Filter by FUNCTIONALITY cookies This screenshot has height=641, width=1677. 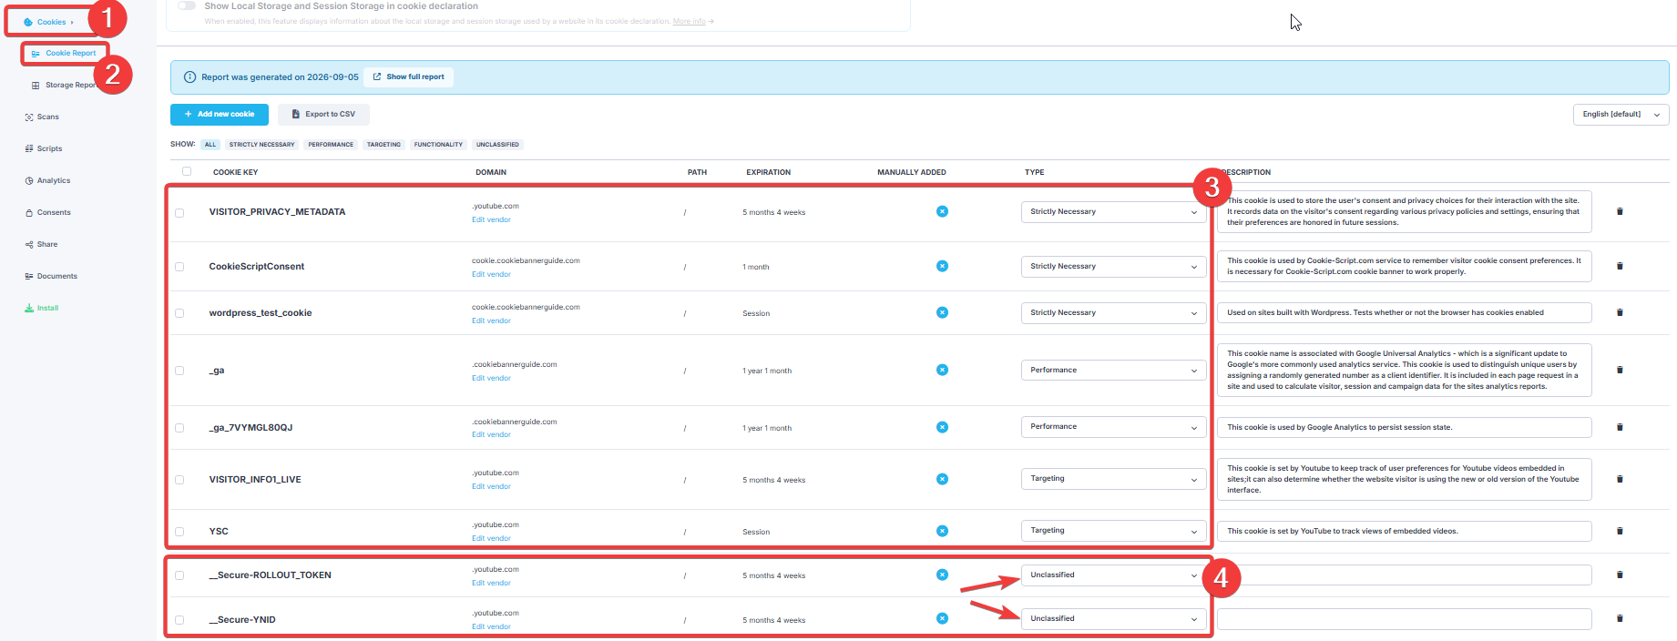point(438,145)
